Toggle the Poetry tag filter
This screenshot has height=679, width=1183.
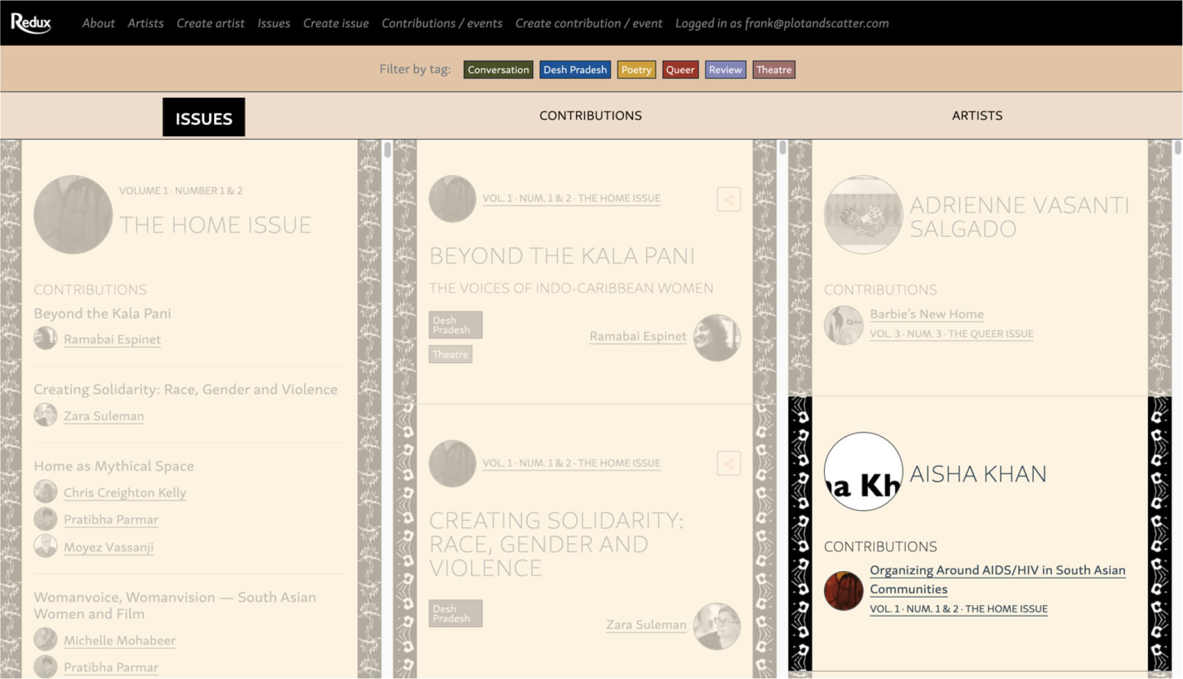click(x=635, y=70)
